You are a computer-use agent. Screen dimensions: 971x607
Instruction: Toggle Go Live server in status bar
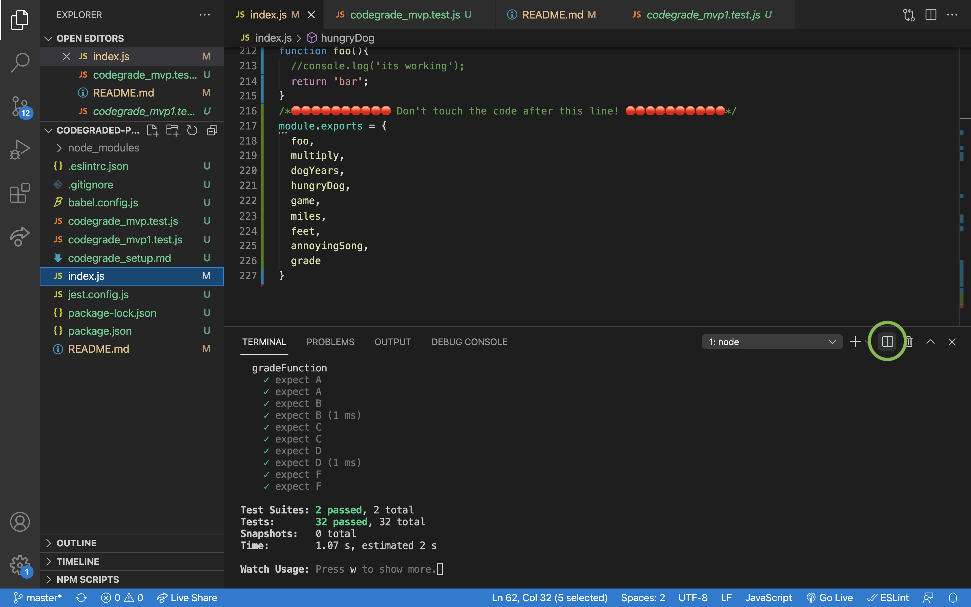(830, 598)
